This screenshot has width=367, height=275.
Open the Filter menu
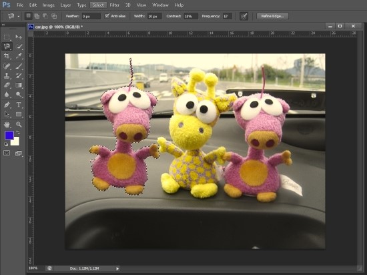click(x=115, y=5)
